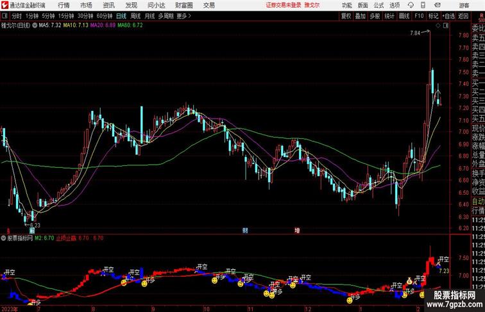
Task: Open the 财富圈 menu
Action: coord(184,5)
